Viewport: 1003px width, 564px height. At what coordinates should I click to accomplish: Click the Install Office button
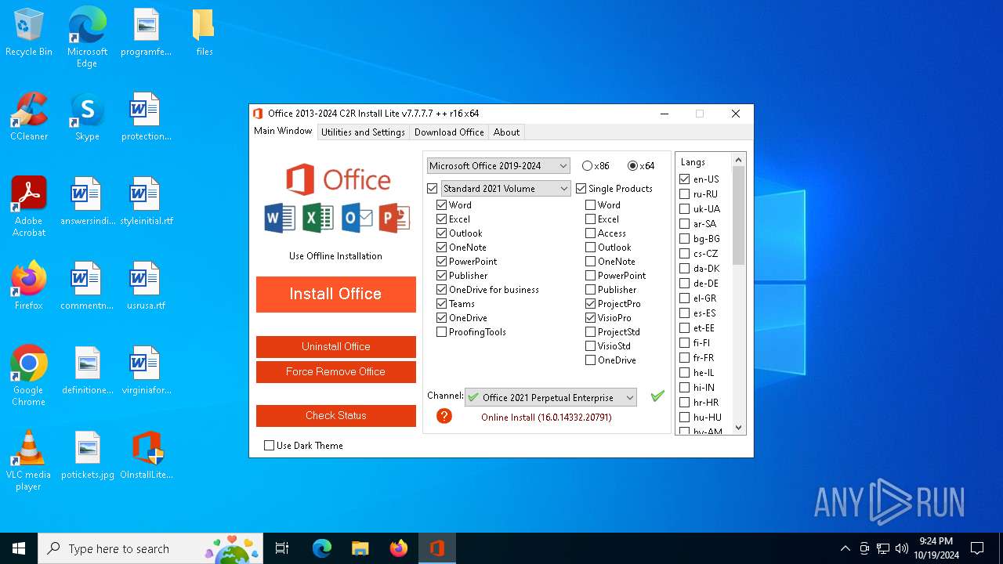click(336, 294)
